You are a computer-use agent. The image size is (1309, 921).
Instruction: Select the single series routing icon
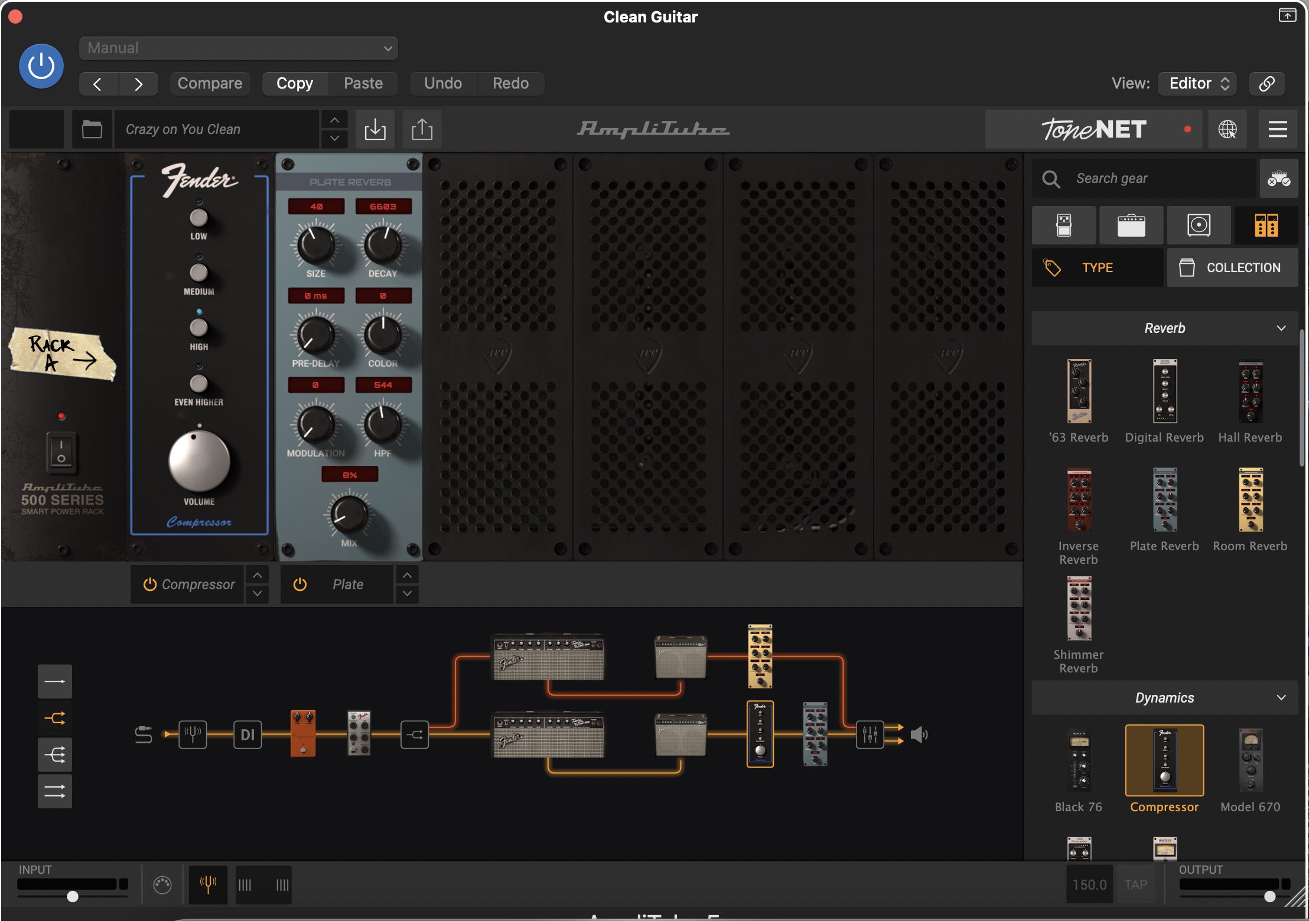pos(55,682)
